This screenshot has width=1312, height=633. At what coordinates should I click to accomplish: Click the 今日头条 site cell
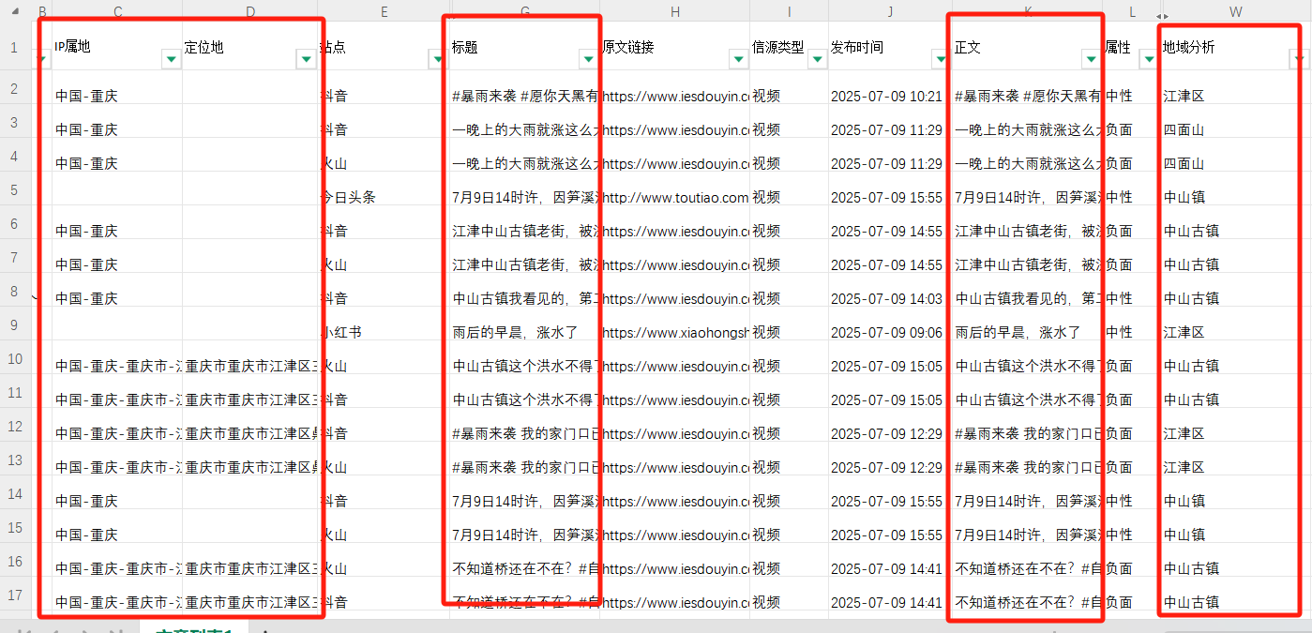[349, 197]
